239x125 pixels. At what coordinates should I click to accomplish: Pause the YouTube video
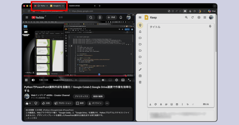26,80
